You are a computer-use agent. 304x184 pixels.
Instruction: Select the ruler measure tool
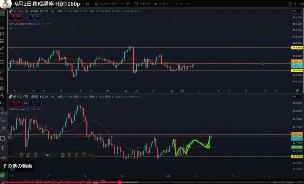point(2,71)
